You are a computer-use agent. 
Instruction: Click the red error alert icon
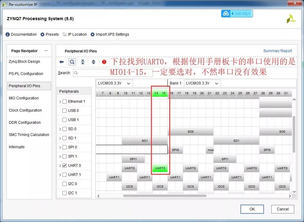coord(104,62)
